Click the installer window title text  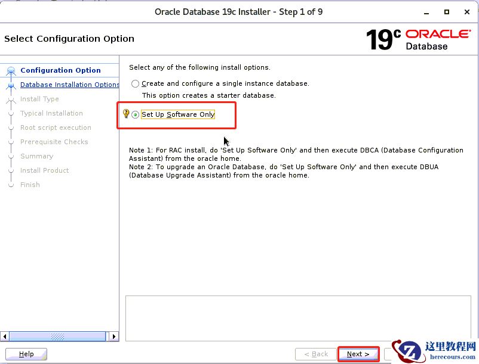[238, 12]
